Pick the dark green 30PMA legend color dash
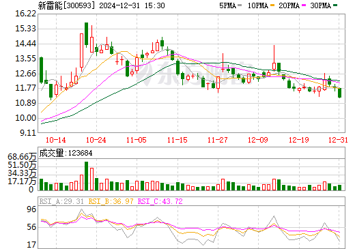Viewport: 355px width, 249px height. (335, 5)
